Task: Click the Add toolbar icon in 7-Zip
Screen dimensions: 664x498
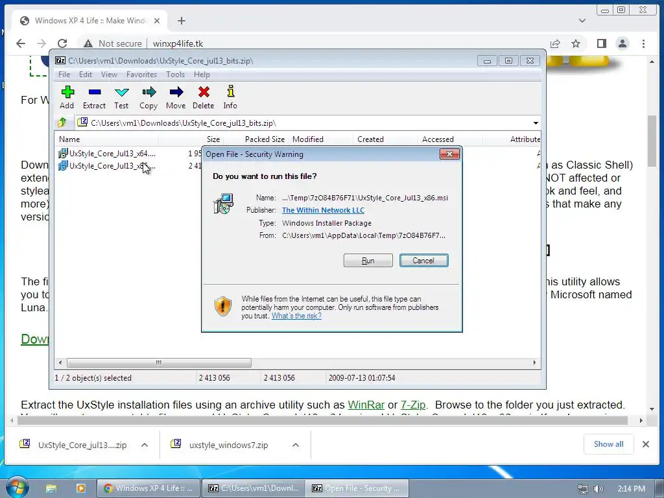Action: click(x=67, y=97)
